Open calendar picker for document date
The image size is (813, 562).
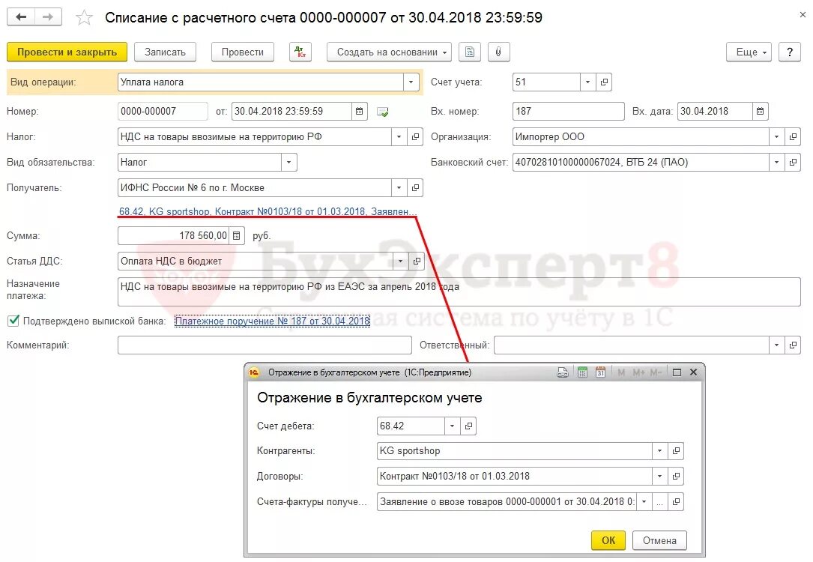[360, 111]
